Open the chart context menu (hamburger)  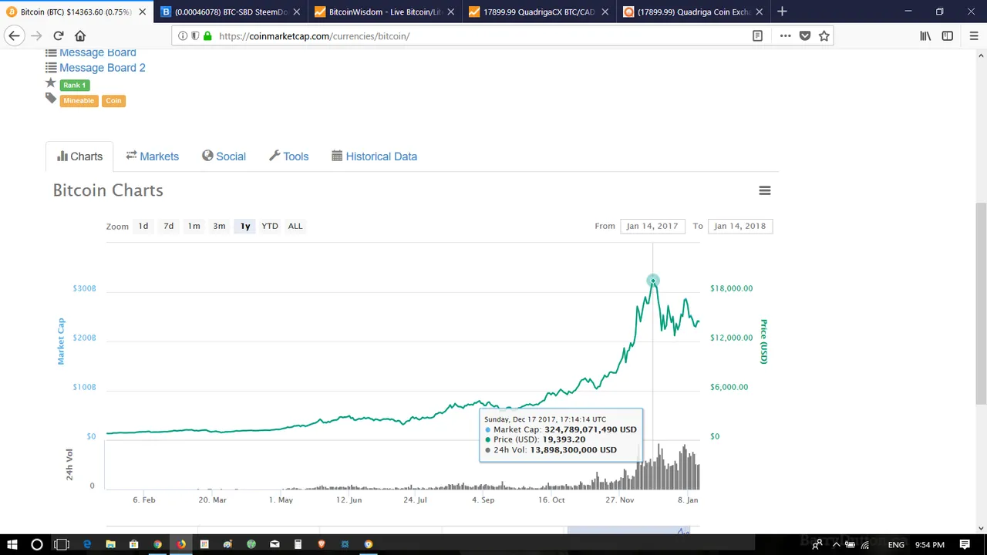pos(765,190)
